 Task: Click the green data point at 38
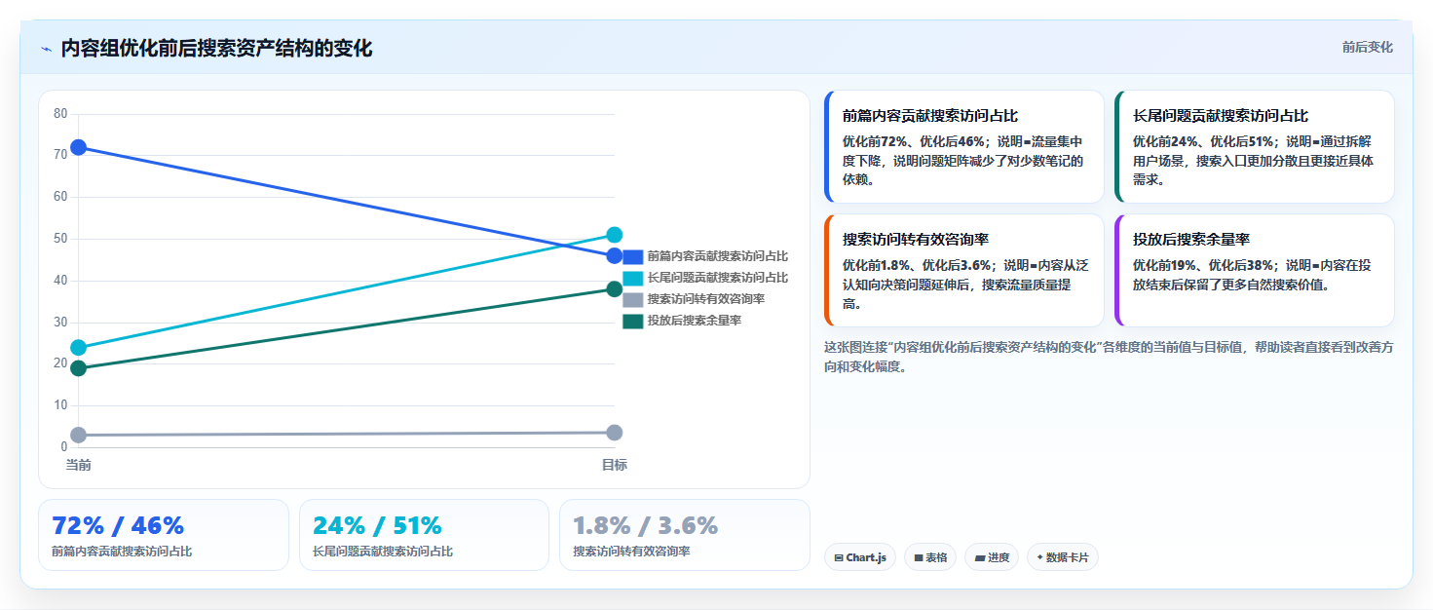615,288
